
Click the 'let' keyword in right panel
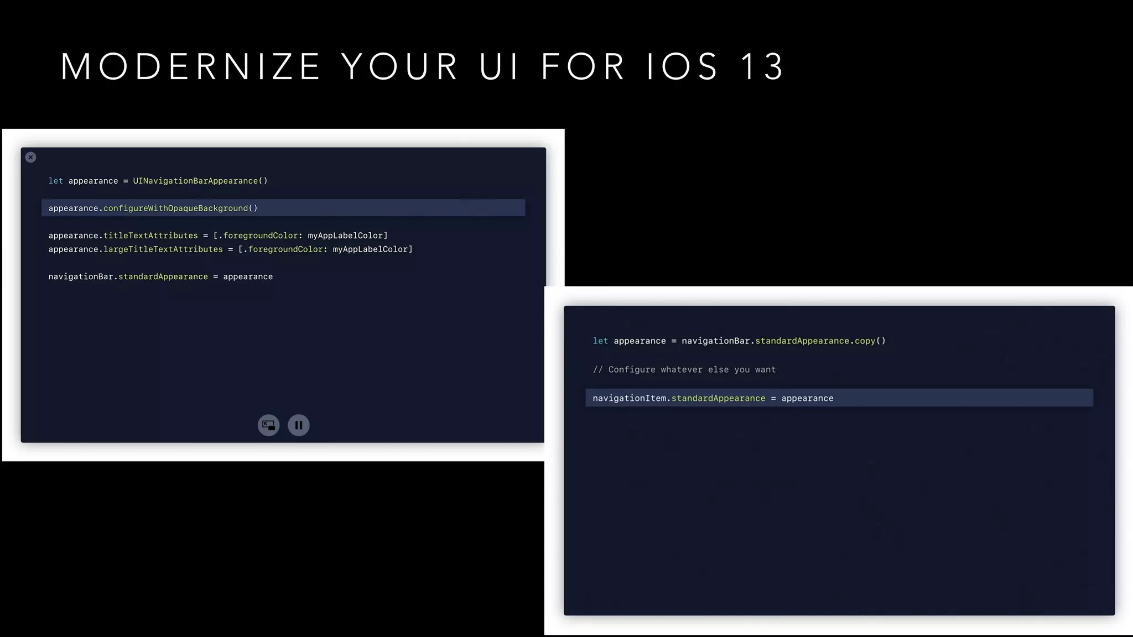(600, 341)
